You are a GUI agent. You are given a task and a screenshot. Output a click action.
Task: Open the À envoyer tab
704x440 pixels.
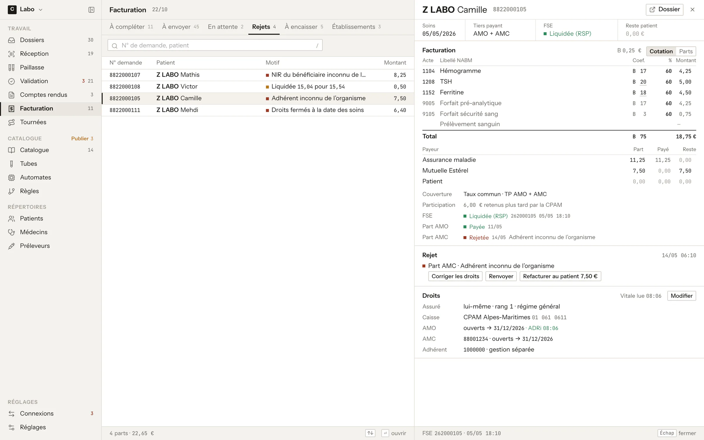[180, 27]
